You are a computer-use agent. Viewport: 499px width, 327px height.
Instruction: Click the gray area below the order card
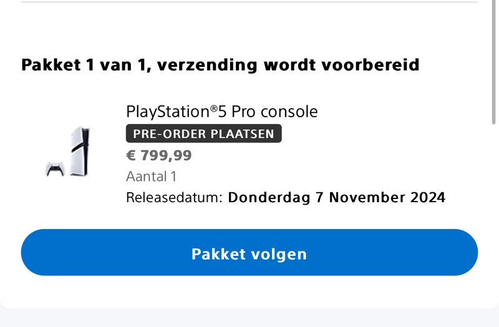click(249, 318)
